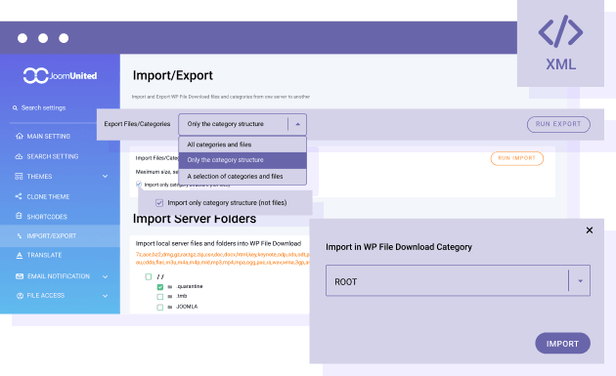Expand the Email Notification chevron
The height and width of the screenshot is (376, 616).
click(106, 276)
